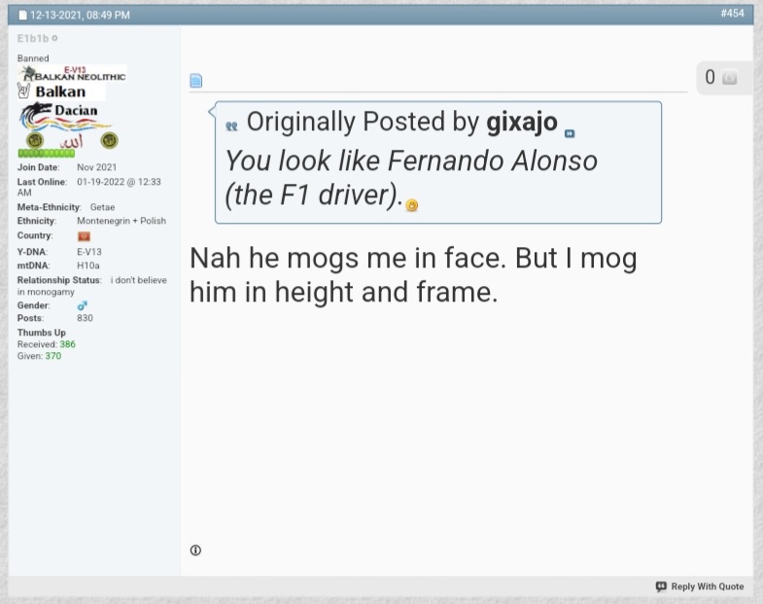Click the male gender symbol icon

click(83, 305)
